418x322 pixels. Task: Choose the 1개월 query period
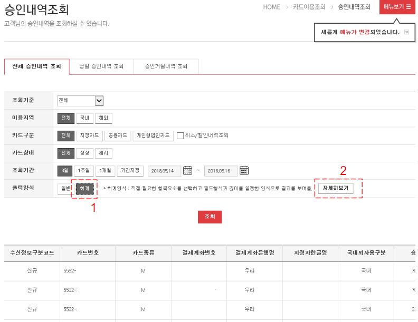(105, 171)
